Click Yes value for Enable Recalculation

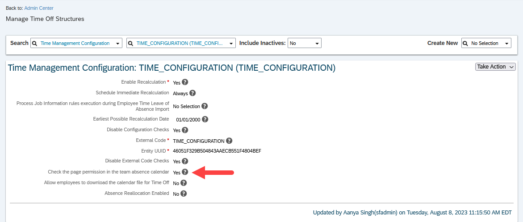pyautogui.click(x=177, y=83)
